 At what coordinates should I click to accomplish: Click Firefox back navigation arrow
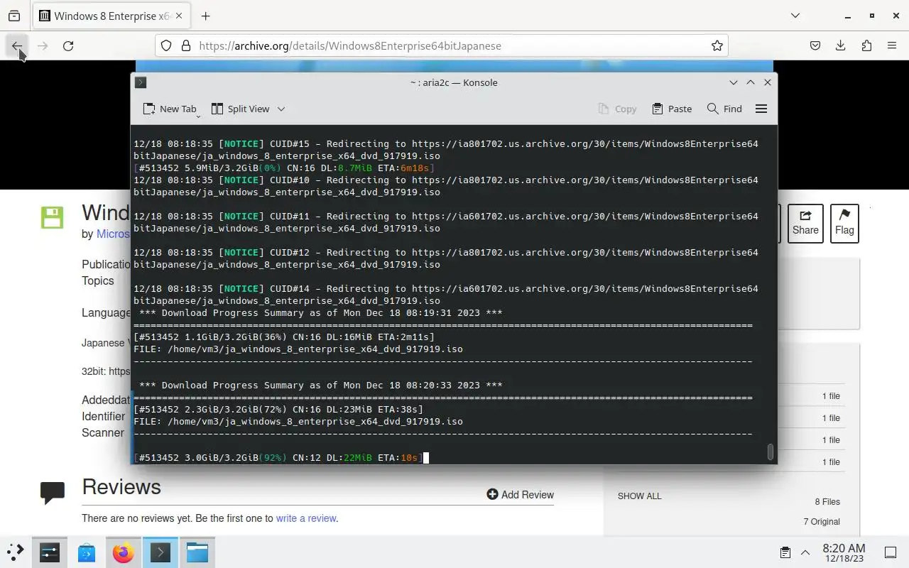pyautogui.click(x=17, y=45)
